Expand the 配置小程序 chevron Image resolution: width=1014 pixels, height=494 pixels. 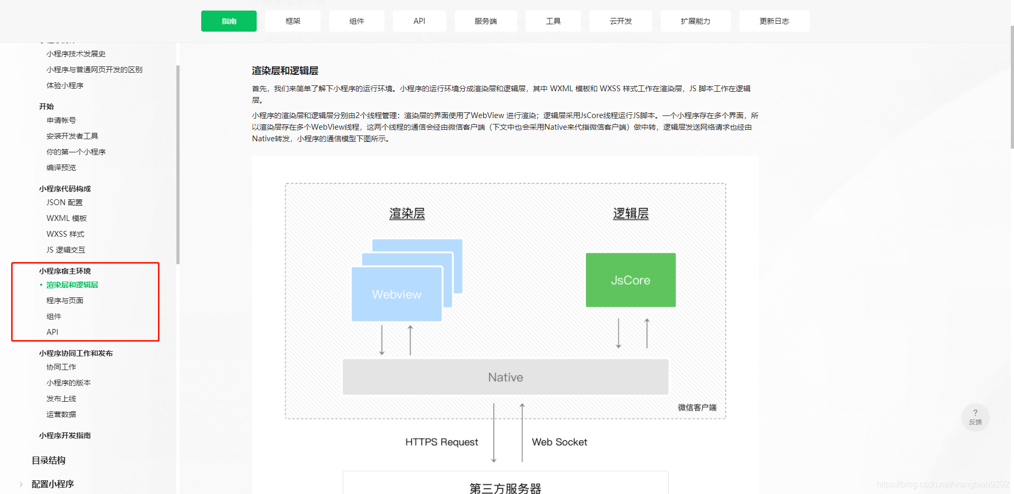21,484
